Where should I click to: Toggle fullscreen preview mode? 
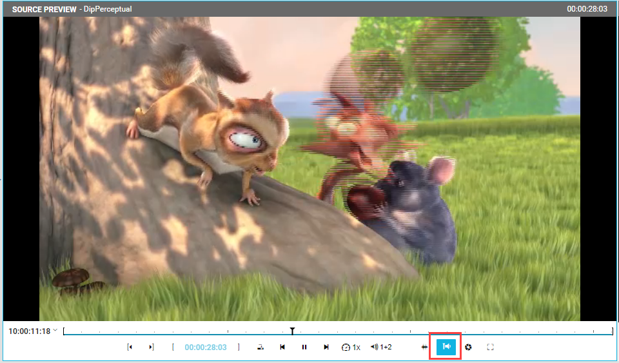[x=490, y=347]
